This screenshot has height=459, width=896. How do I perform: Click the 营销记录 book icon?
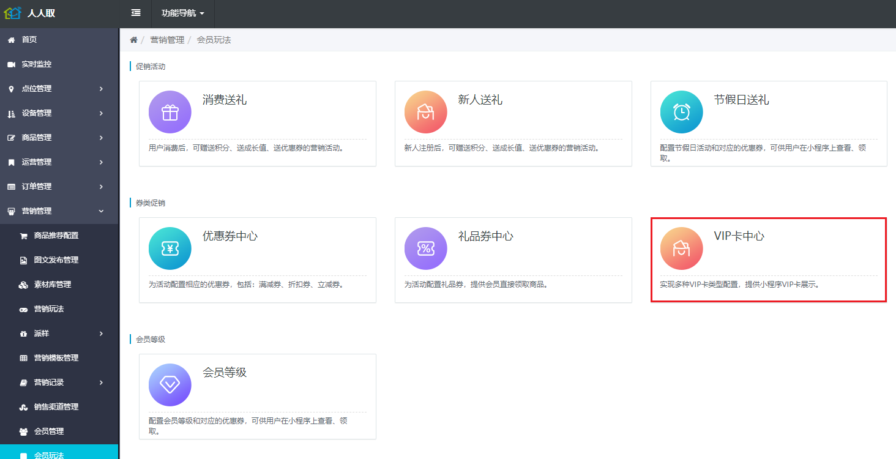[23, 382]
